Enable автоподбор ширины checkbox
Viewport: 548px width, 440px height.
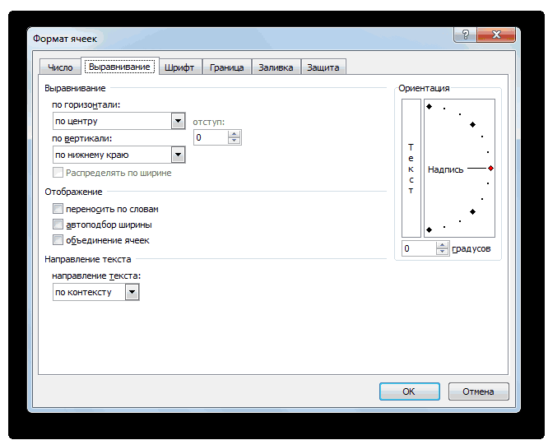tap(58, 225)
